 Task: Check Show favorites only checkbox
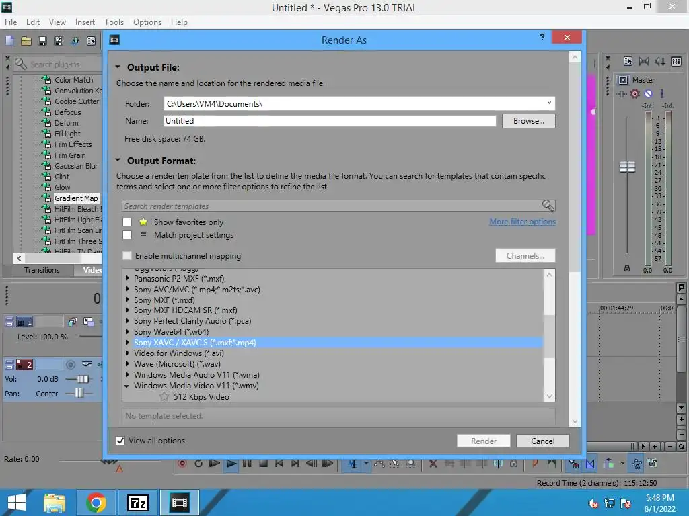(x=127, y=222)
